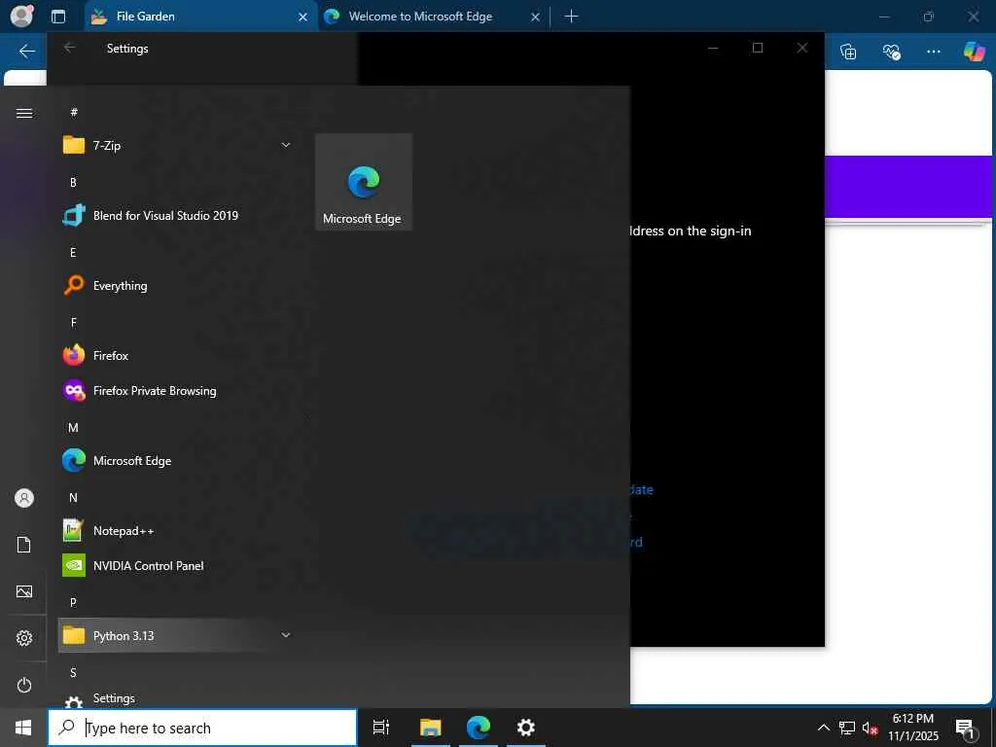The height and width of the screenshot is (747, 996).
Task: Jump to letter B section header
Action: 73,182
